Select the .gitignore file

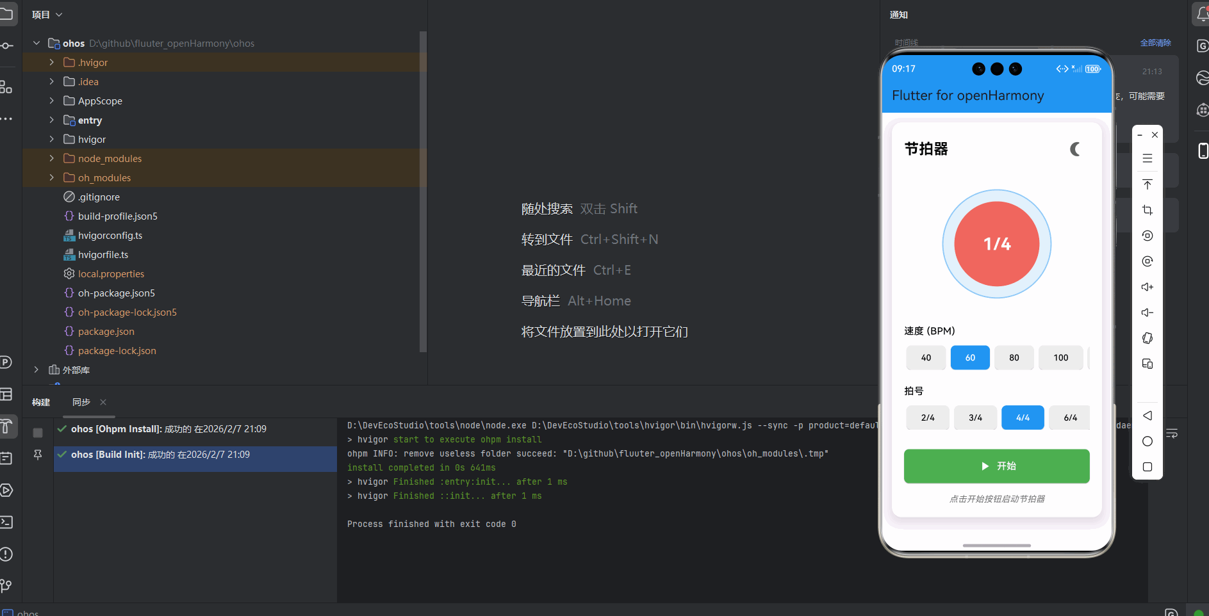(99, 197)
